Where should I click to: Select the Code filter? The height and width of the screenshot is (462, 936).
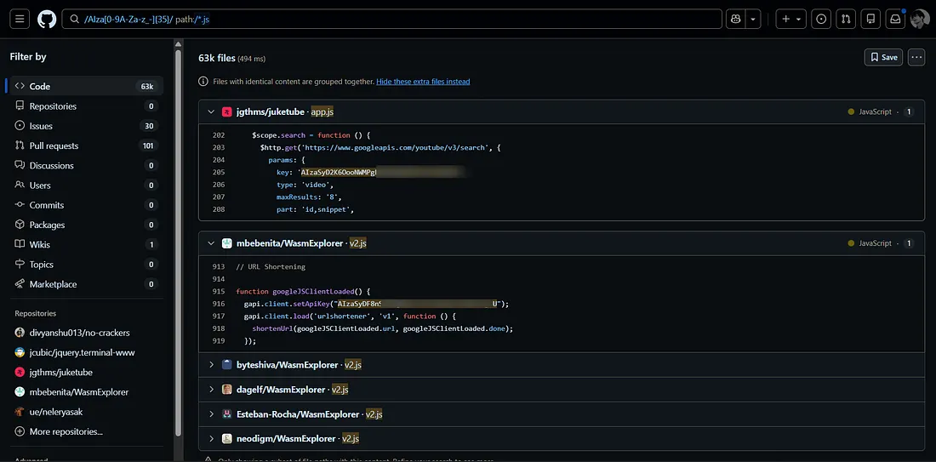87,86
